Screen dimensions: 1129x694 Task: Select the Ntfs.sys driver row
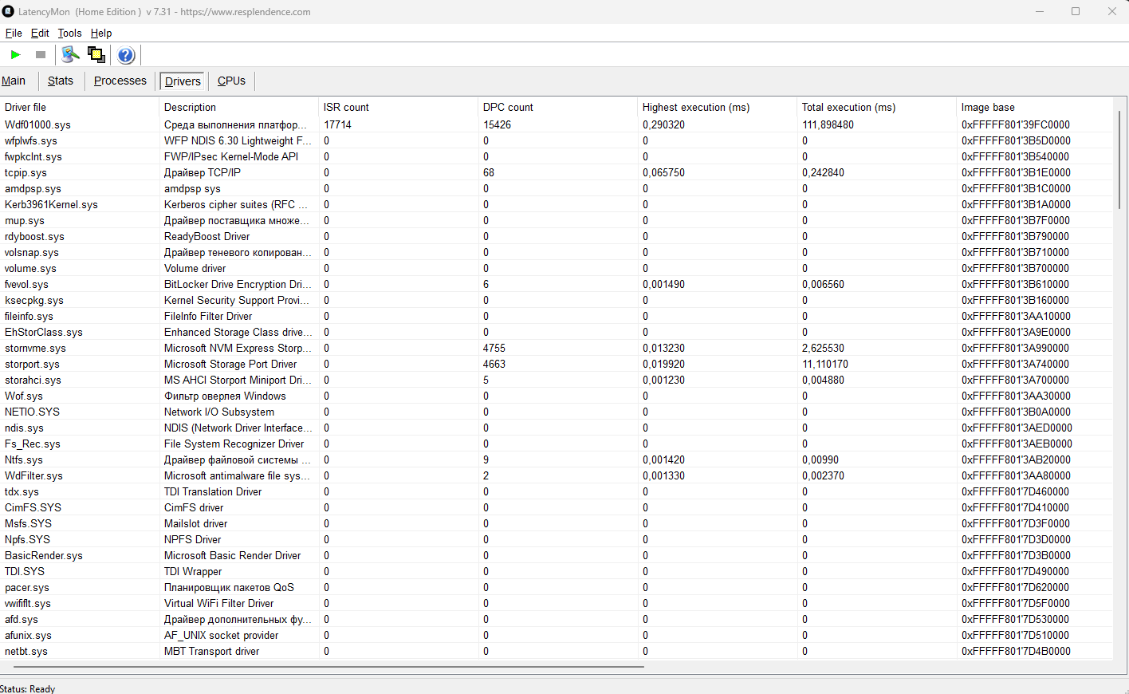(557, 459)
